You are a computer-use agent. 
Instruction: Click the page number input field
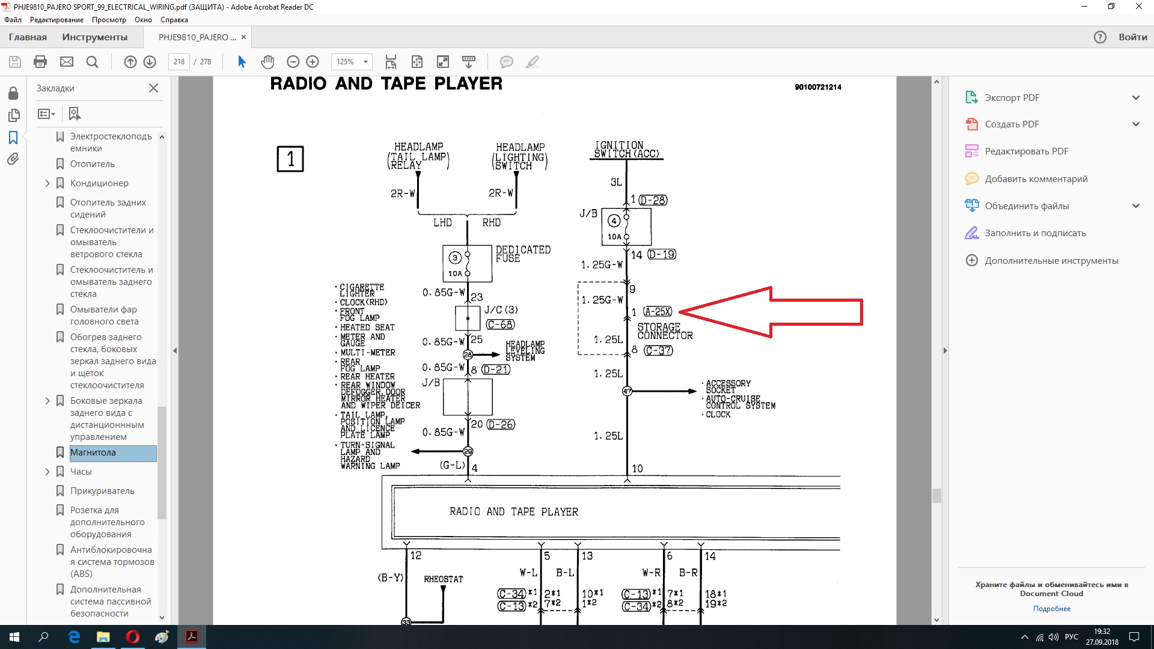[179, 62]
